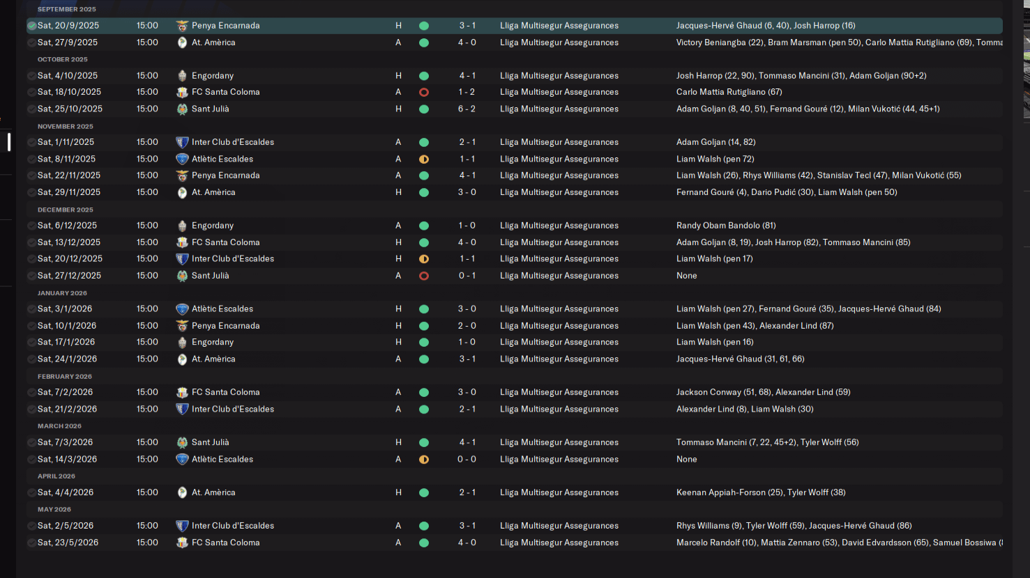Open Lliga Multisegur Assegurances on 4/4/2026 row

pos(559,492)
